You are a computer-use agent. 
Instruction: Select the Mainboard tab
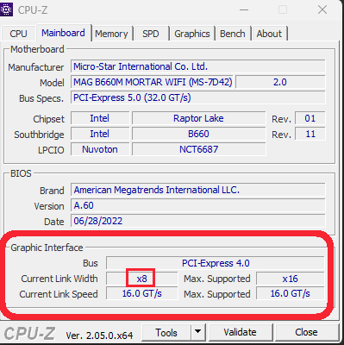coord(63,33)
